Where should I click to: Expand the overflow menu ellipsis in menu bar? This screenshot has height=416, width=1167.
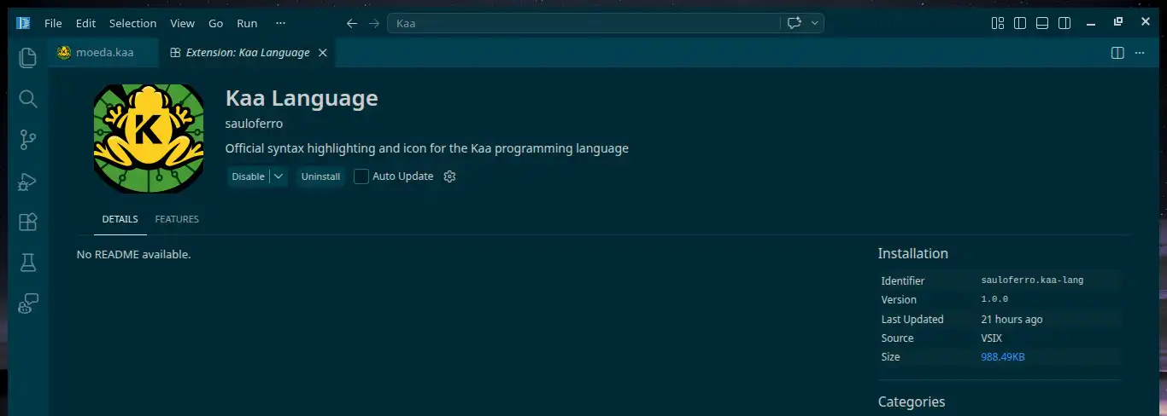coord(281,23)
